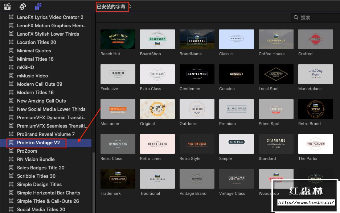This screenshot has height=213, width=340.
Task: Select the Mustache title thumbnail
Action: (118, 109)
